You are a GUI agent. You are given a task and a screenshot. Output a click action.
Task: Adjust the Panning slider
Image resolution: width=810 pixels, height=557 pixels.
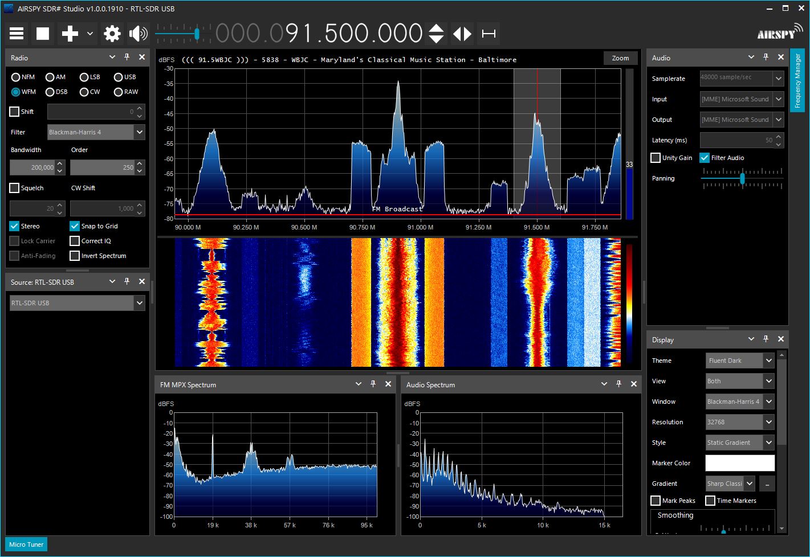(x=742, y=178)
